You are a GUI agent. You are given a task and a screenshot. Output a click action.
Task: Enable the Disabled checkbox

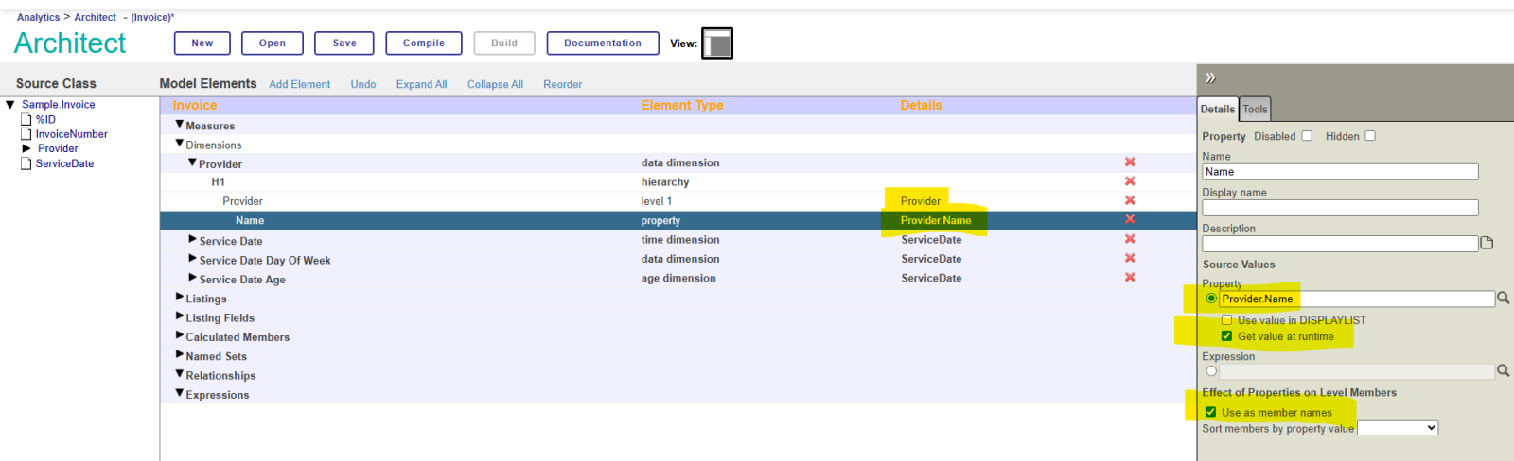(1307, 136)
